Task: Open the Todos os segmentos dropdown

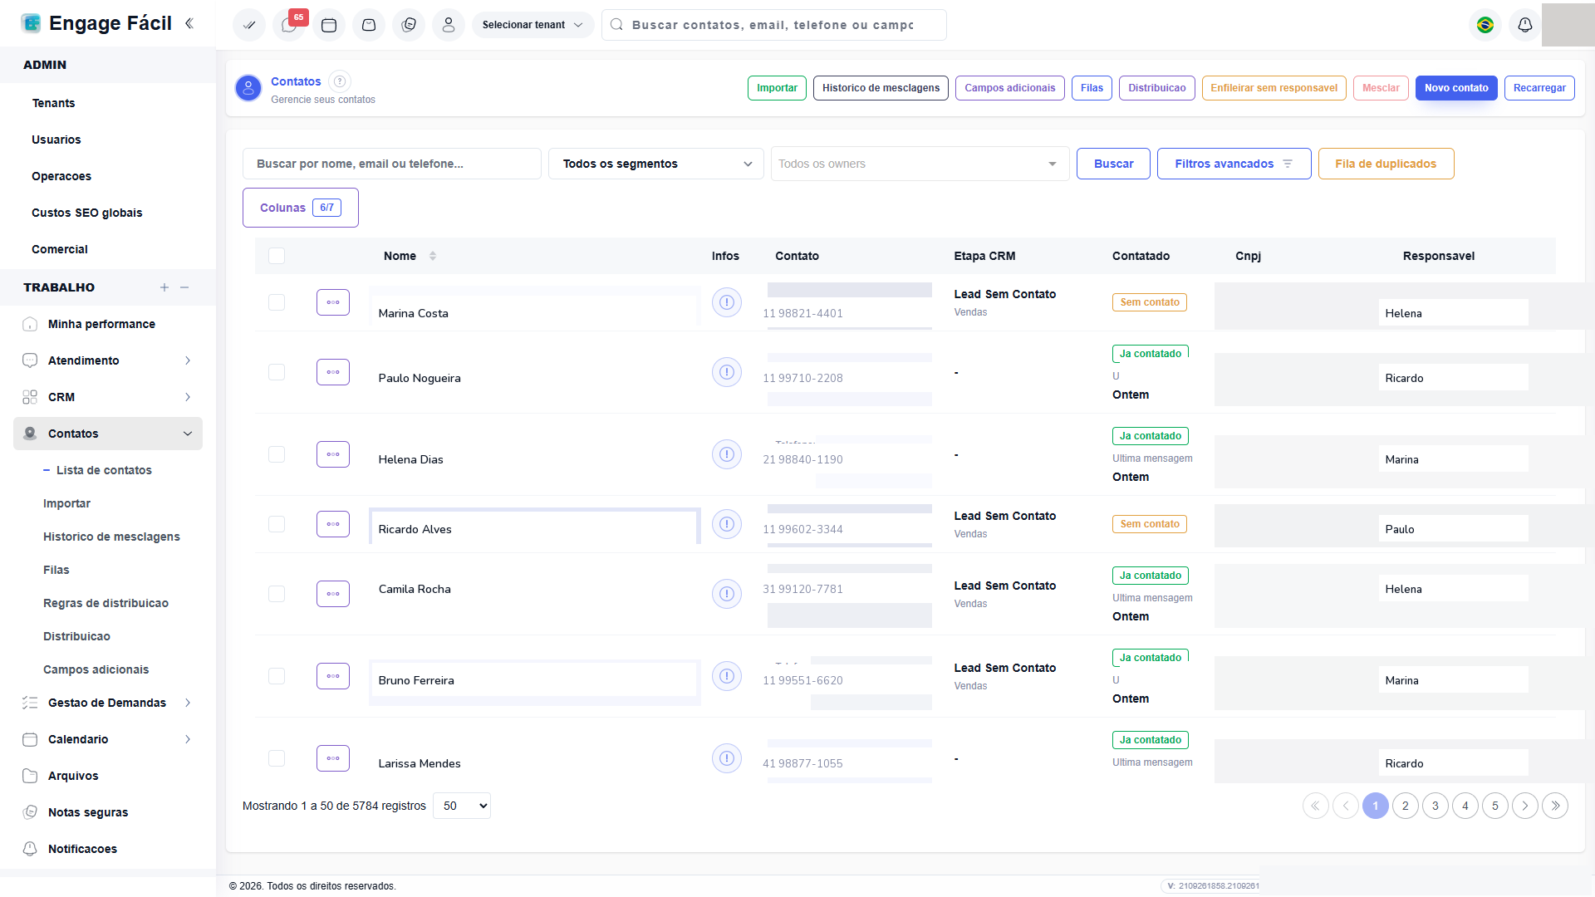Action: click(656, 164)
